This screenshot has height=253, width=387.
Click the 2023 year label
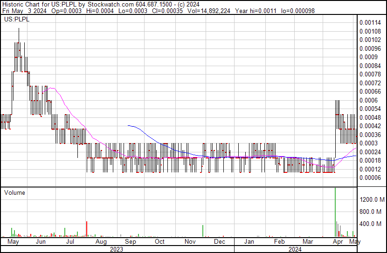117,249
